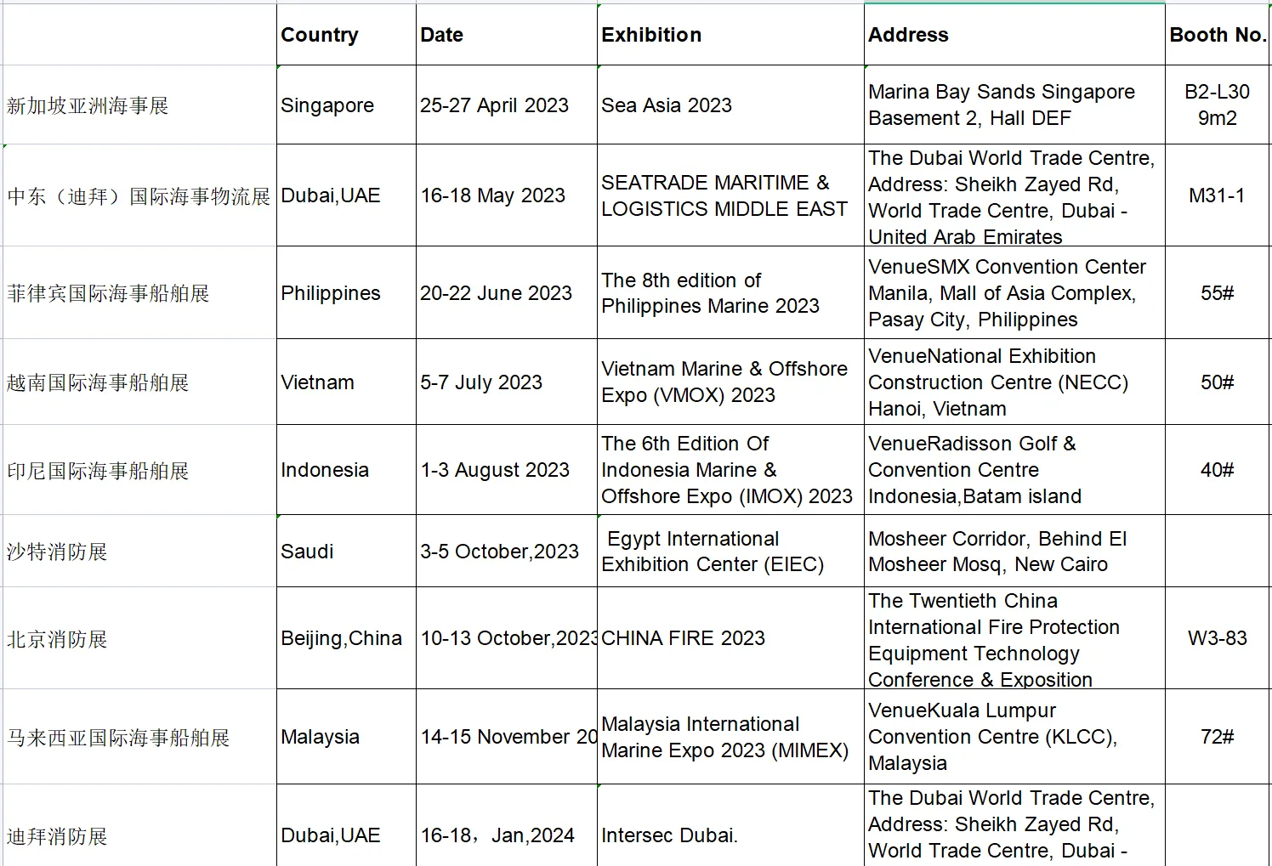Select the Country column header cell
This screenshot has height=866, width=1272.
(x=345, y=35)
